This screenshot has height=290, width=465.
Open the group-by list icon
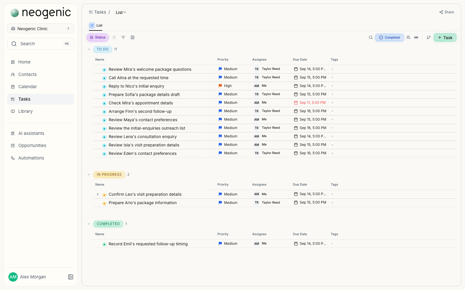pyautogui.click(x=114, y=37)
